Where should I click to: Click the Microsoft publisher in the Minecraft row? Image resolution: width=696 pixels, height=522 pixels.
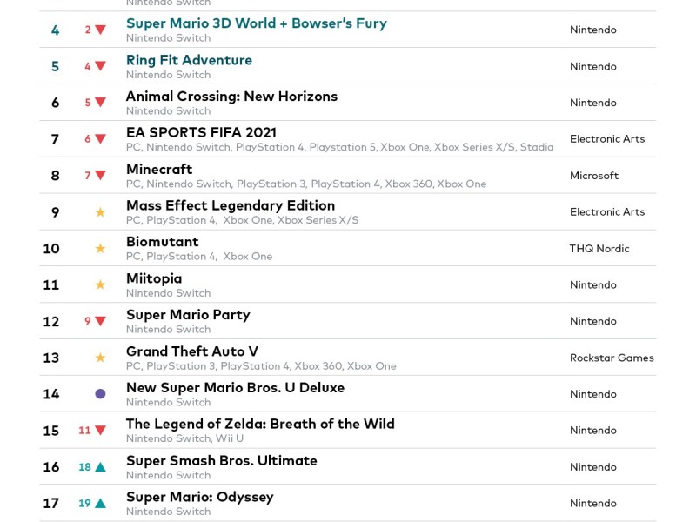pyautogui.click(x=594, y=176)
